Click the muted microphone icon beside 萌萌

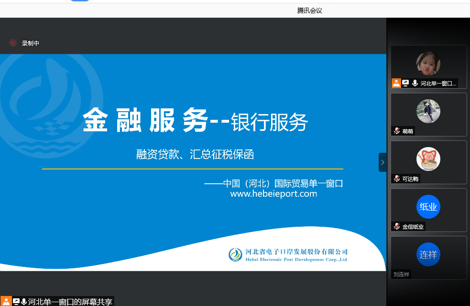[397, 131]
